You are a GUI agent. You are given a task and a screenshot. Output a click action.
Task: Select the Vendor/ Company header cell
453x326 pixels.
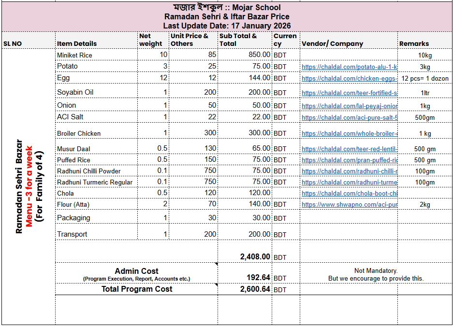(332, 43)
